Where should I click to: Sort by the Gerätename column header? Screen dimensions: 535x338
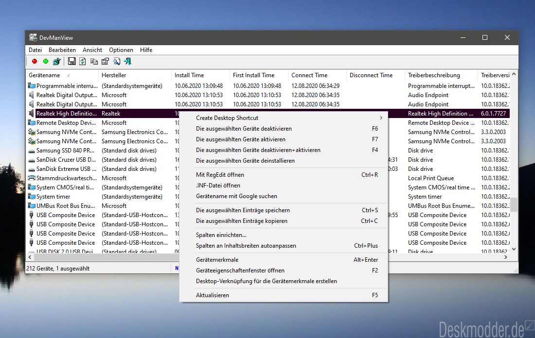(62, 75)
